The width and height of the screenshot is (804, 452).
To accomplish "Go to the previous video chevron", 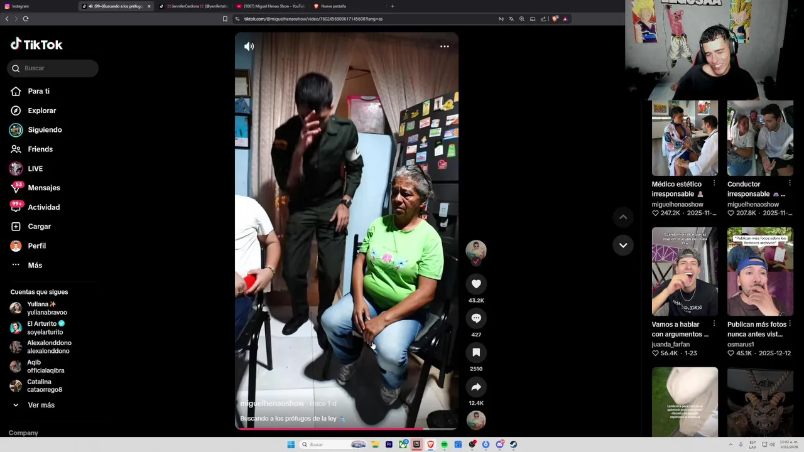I will [x=623, y=217].
